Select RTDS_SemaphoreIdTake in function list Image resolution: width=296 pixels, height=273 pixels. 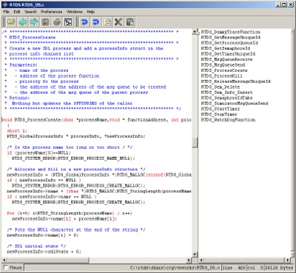tap(226, 98)
